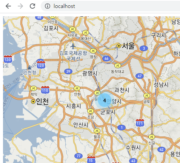The image size is (180, 163).
Task: Reload the page with the refresh icon
Action: click(32, 6)
